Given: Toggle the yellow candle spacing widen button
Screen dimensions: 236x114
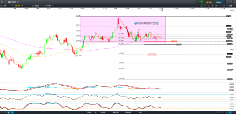Looking at the screenshot, I should (x=16, y=6).
